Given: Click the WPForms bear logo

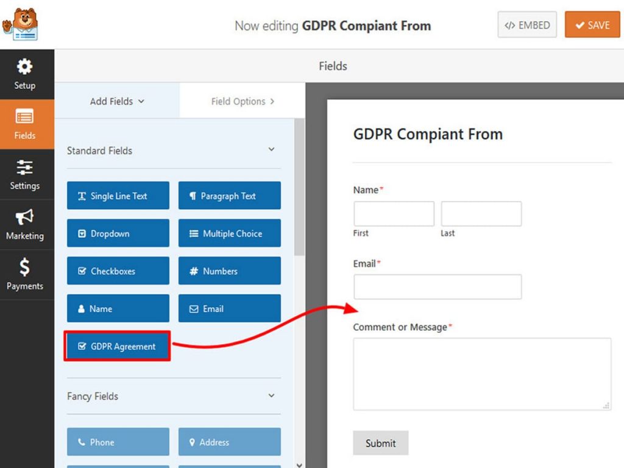Looking at the screenshot, I should point(24,23).
